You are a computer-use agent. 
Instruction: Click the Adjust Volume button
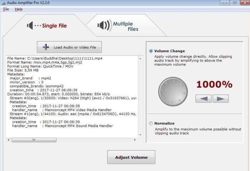(x=131, y=157)
